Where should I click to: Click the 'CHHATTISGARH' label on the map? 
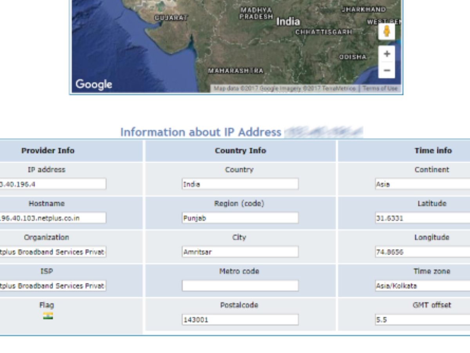coord(324,32)
